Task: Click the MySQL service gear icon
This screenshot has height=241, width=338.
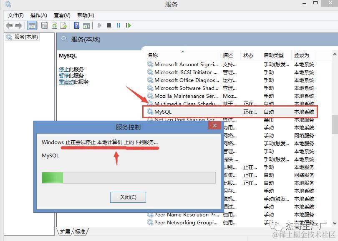Action: point(150,112)
